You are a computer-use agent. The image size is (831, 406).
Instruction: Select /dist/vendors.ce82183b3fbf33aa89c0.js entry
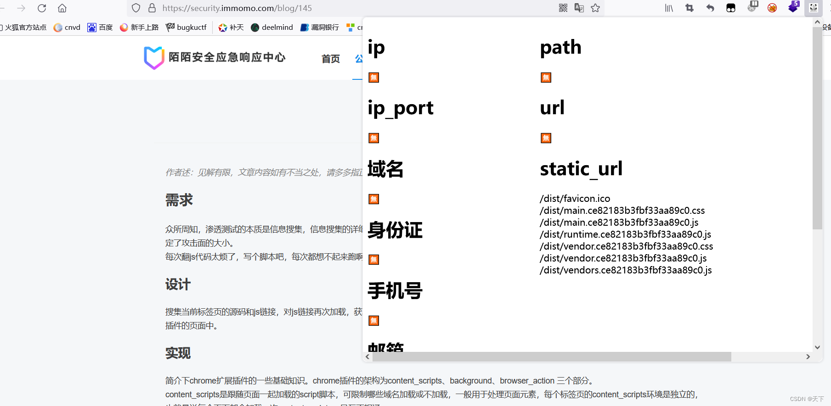[626, 270]
